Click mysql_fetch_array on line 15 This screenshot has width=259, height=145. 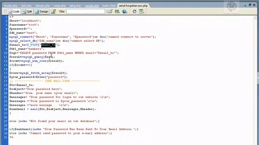pyautogui.click(x=35, y=73)
